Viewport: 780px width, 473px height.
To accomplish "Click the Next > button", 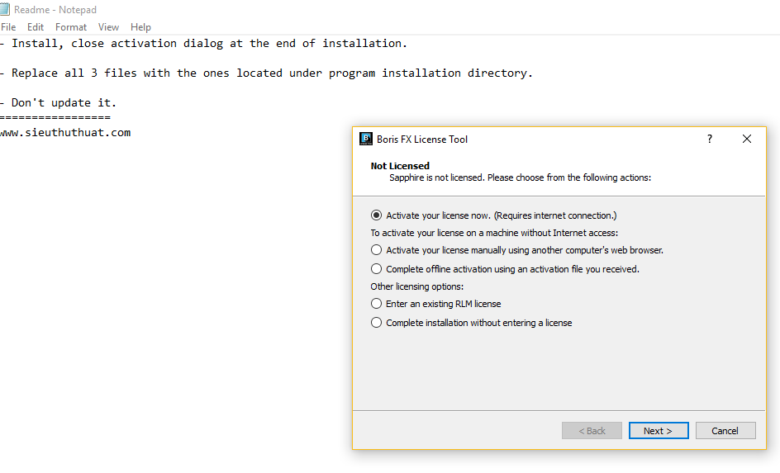I will tap(659, 431).
